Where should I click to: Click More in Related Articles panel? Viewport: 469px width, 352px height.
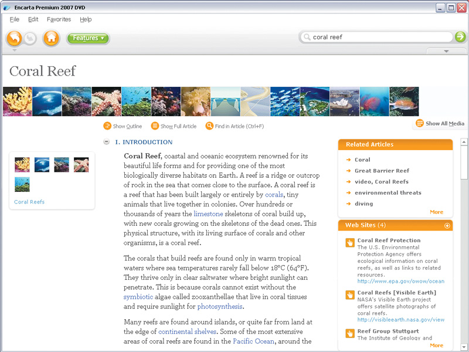click(x=436, y=212)
